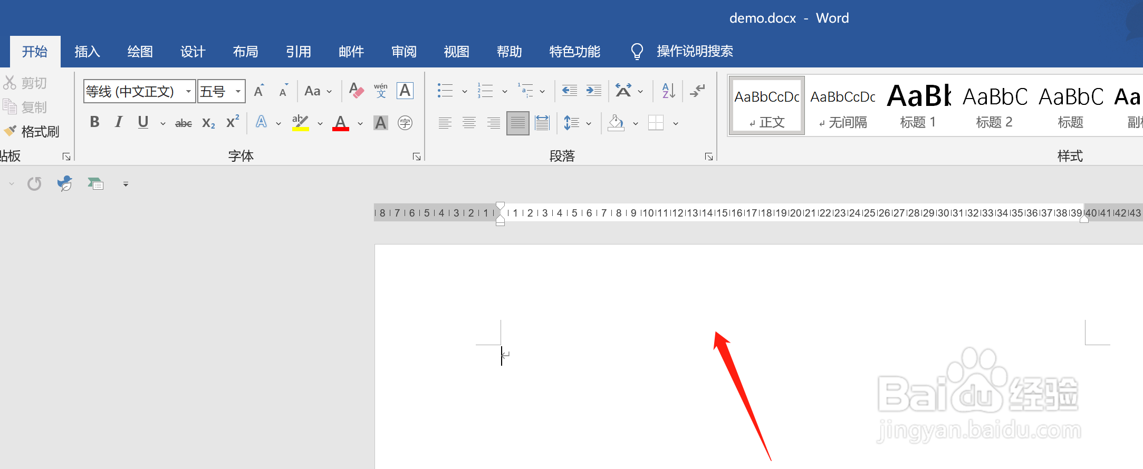Toggle strikethrough text
The height and width of the screenshot is (469, 1143).
coord(184,123)
